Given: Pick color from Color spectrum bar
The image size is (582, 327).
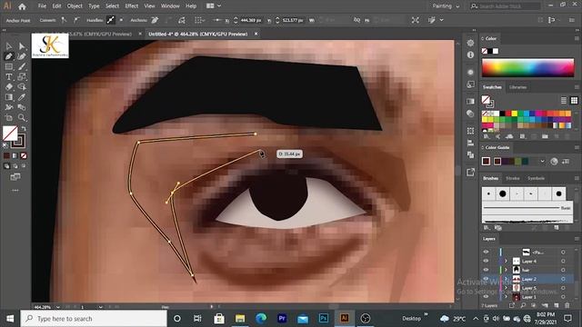Looking at the screenshot, I should tap(527, 68).
